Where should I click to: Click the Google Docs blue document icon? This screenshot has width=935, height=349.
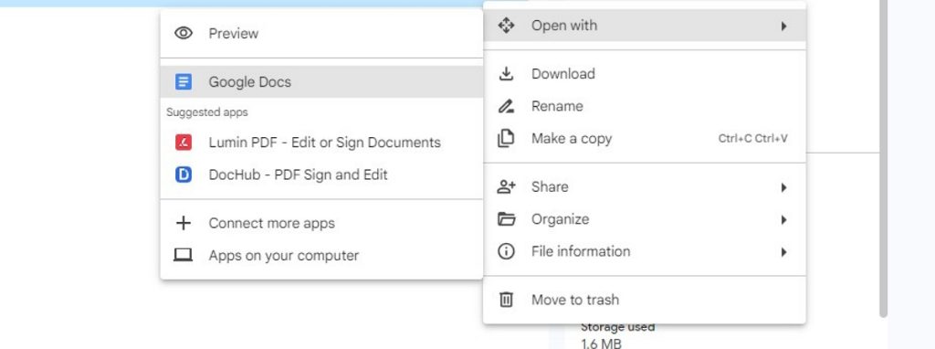tap(183, 81)
